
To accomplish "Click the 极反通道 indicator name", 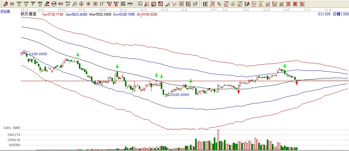I will pyautogui.click(x=28, y=14).
